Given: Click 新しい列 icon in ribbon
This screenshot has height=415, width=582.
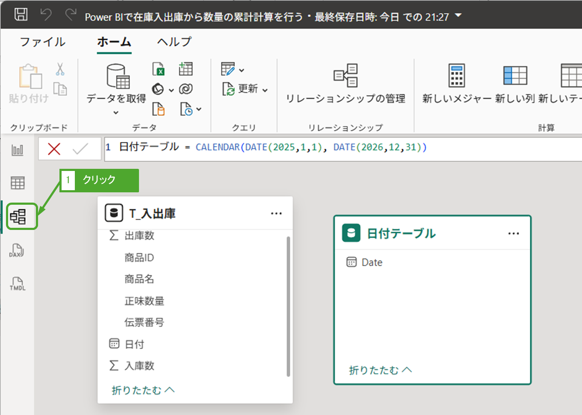Looking at the screenshot, I should [515, 76].
